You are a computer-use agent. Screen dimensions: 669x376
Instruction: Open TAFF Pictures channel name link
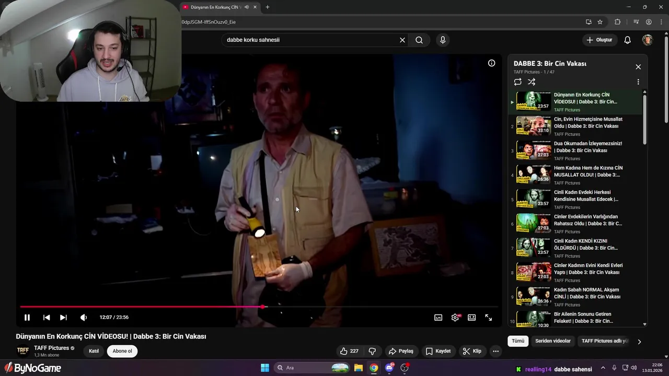pyautogui.click(x=52, y=348)
